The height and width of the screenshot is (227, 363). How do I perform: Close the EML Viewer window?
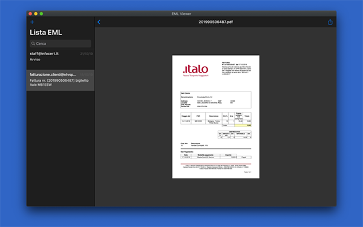(30, 14)
